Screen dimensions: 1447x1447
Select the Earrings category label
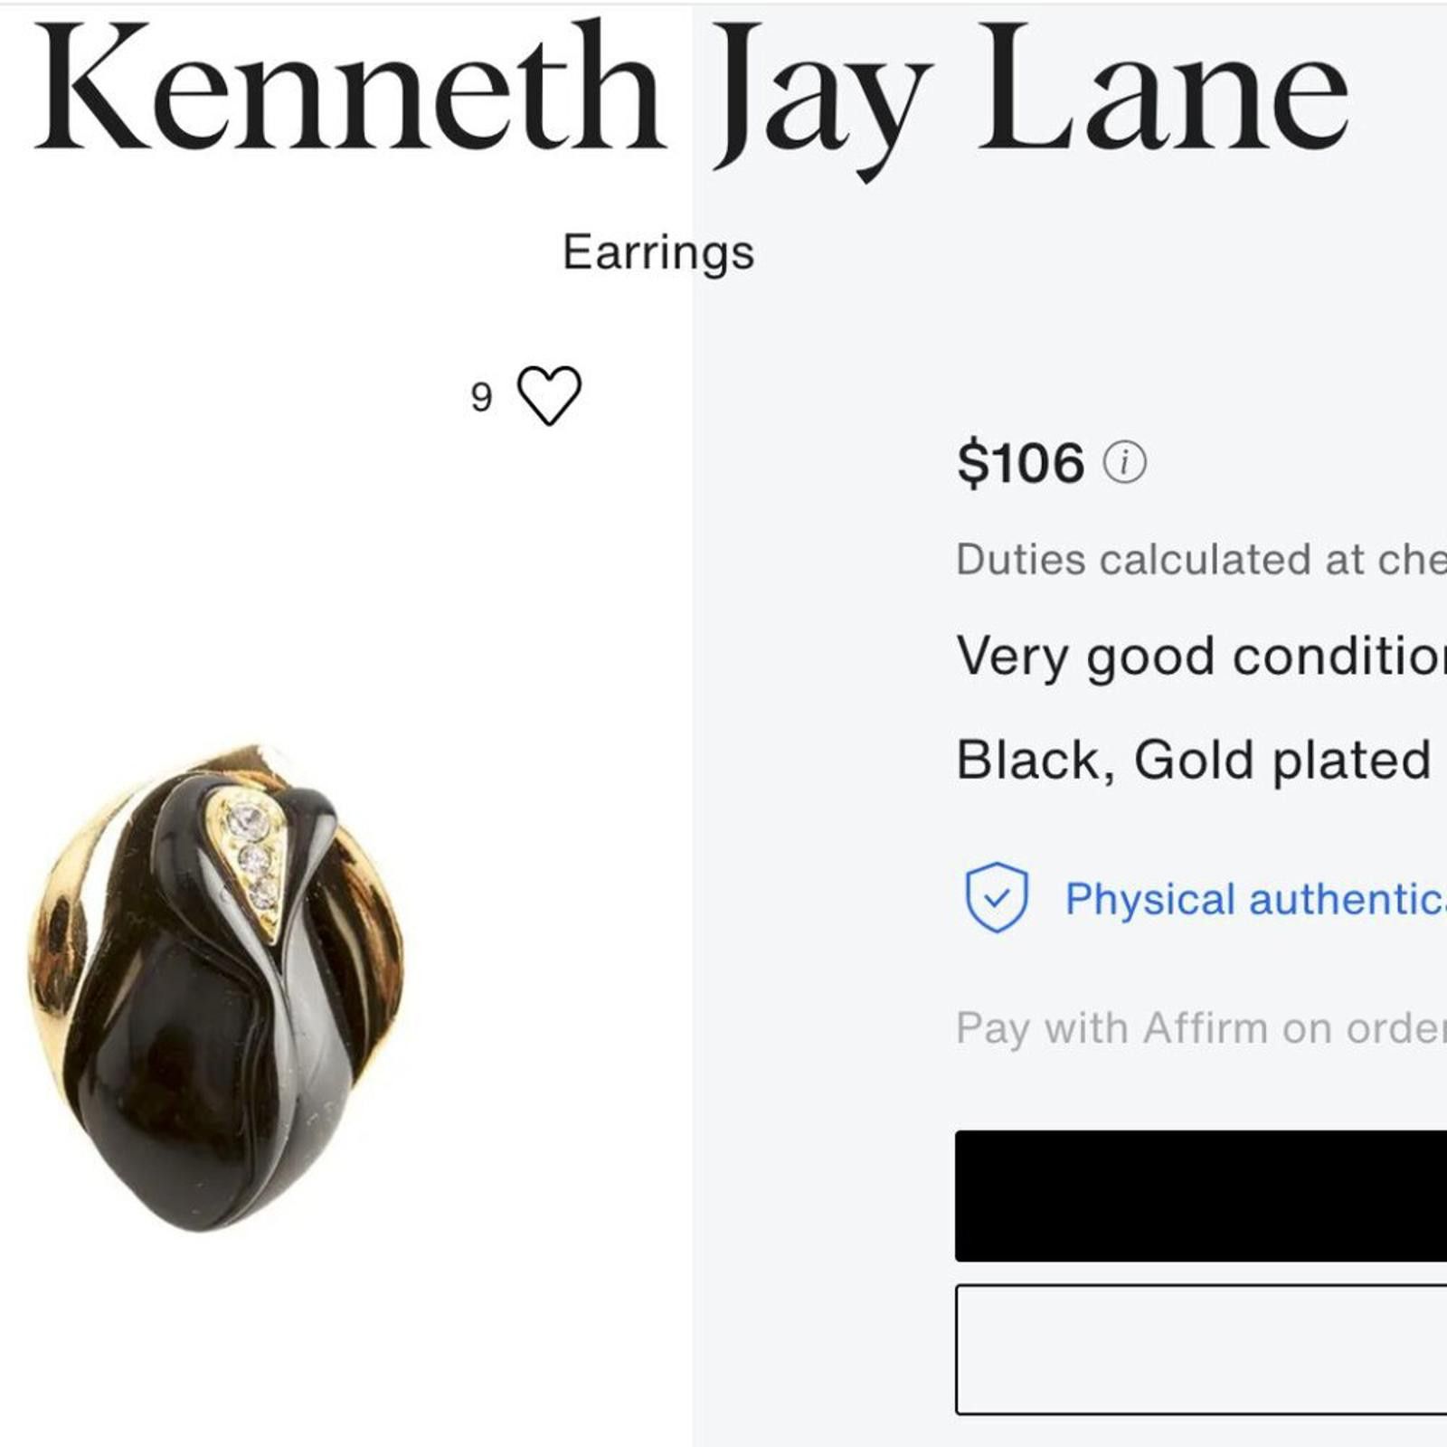[658, 252]
